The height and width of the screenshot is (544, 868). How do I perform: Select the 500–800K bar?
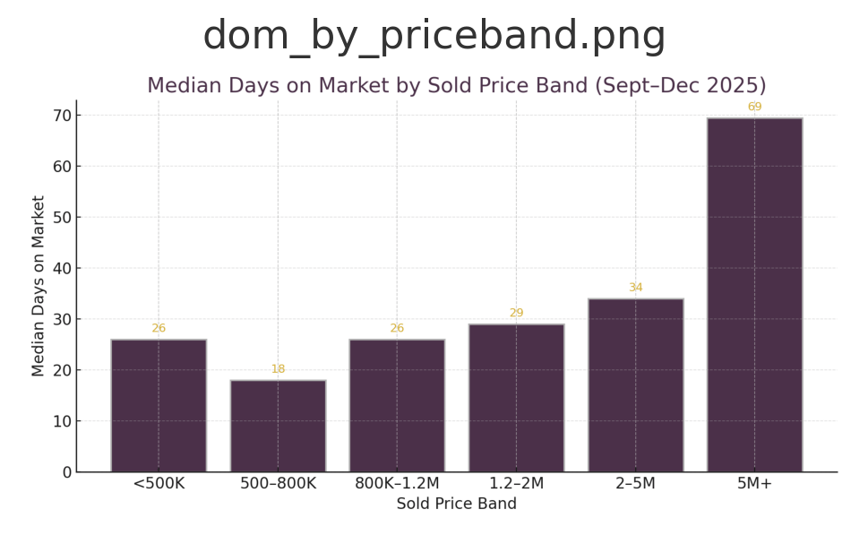(278, 426)
